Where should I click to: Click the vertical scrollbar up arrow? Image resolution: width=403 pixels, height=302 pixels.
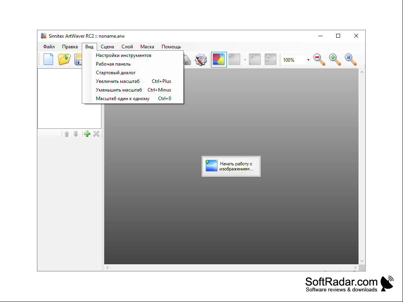(362, 72)
